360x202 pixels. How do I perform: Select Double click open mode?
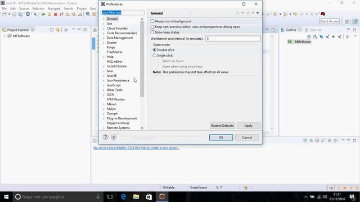pyautogui.click(x=155, y=50)
